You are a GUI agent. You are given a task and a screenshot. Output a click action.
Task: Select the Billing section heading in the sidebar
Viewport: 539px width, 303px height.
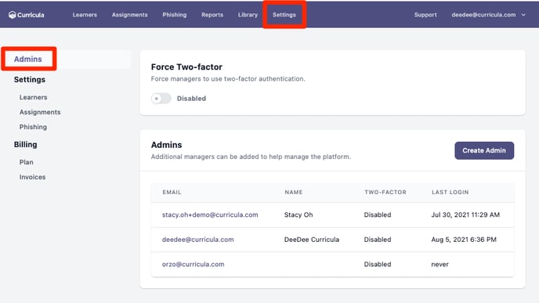click(25, 144)
